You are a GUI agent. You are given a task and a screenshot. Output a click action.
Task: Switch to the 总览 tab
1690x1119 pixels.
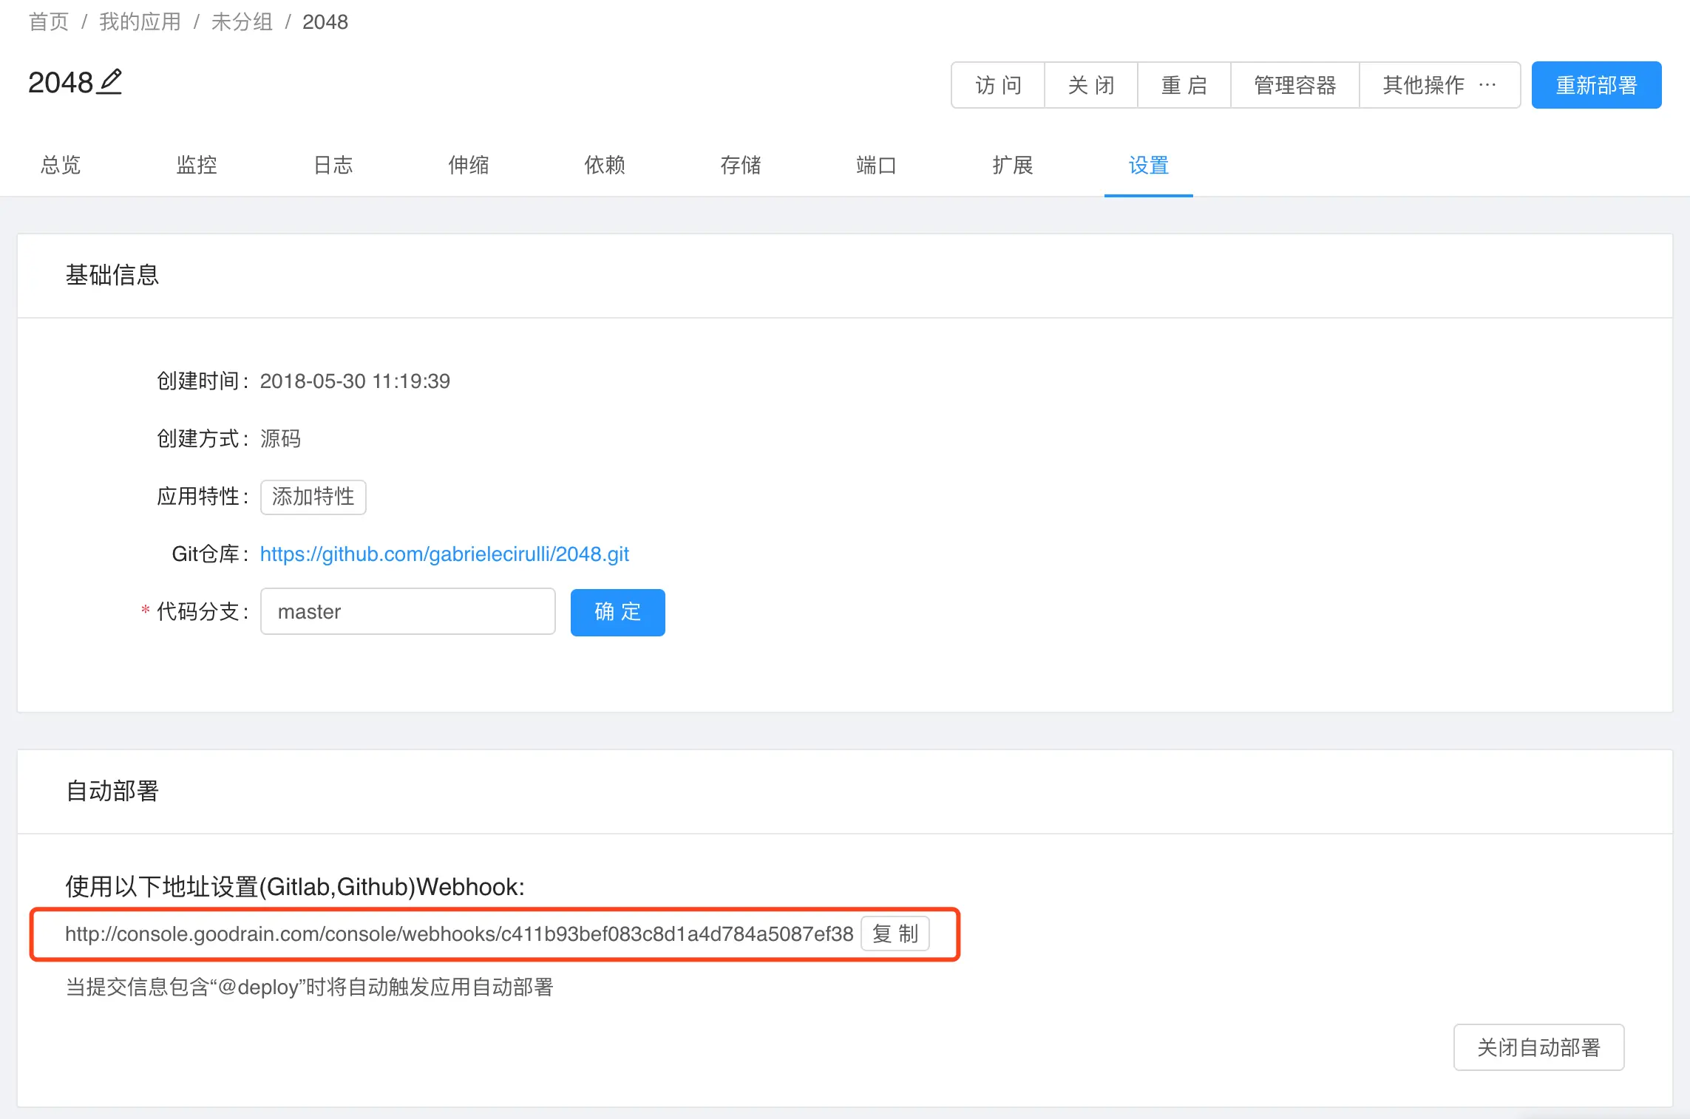click(61, 165)
